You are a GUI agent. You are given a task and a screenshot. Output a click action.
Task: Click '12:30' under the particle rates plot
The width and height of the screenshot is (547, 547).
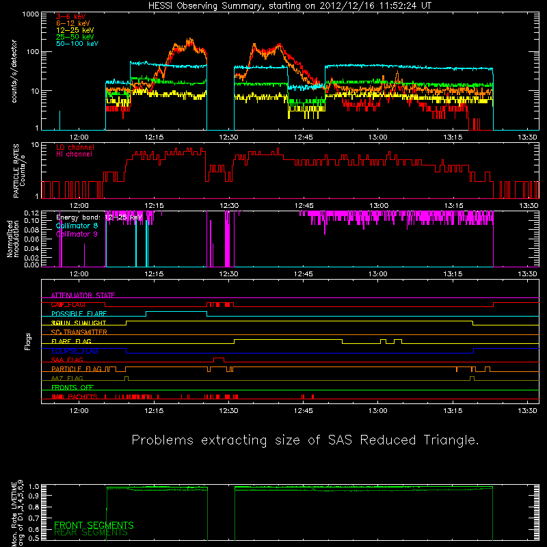(228, 206)
